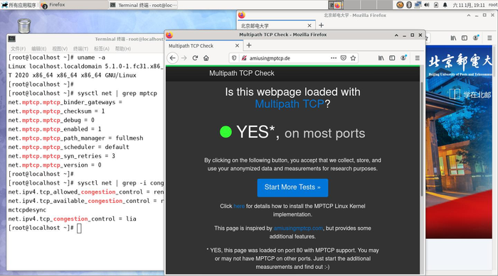
Task: Click the clock showing 19:11 in top panel
Action: pyautogui.click(x=468, y=5)
